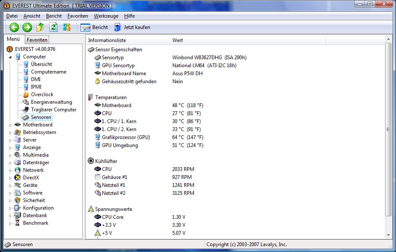
Task: Click the Betriebssystem Windows flag icon
Action: [x=18, y=132]
